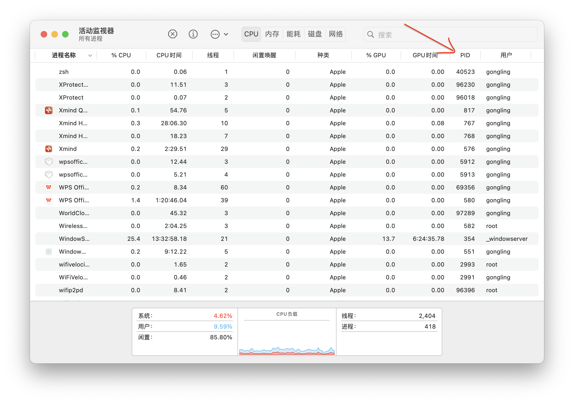
Task: Open the dropdown arrow beside the ellipsis button
Action: coord(226,34)
